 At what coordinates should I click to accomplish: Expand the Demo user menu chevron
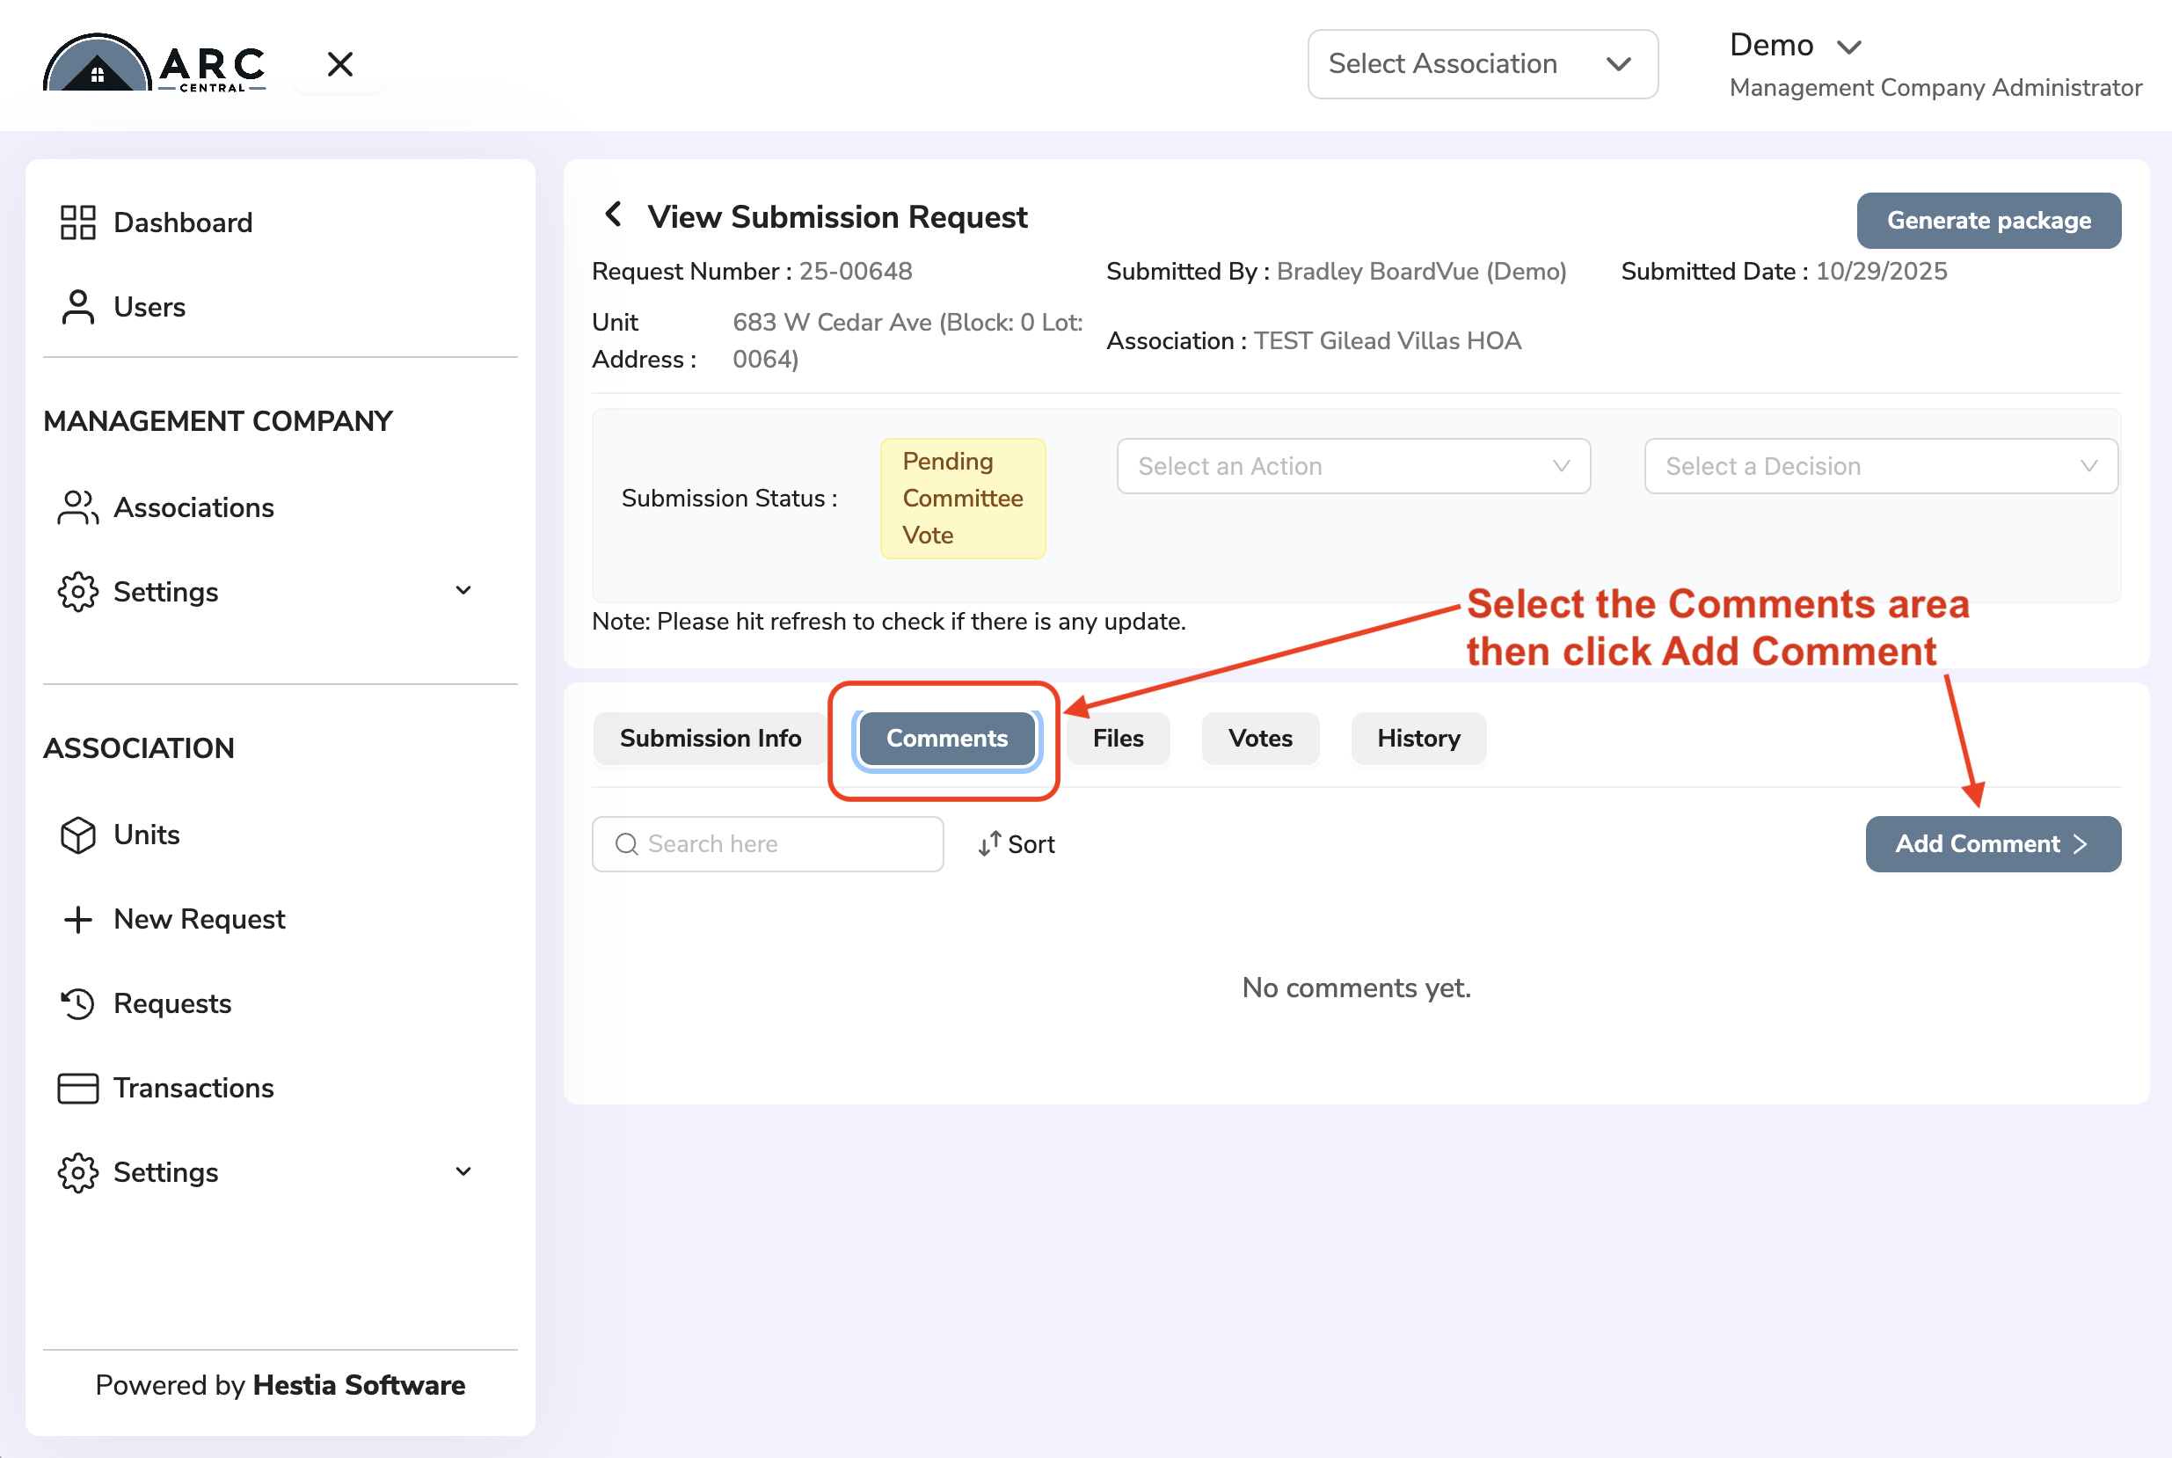coord(1848,47)
